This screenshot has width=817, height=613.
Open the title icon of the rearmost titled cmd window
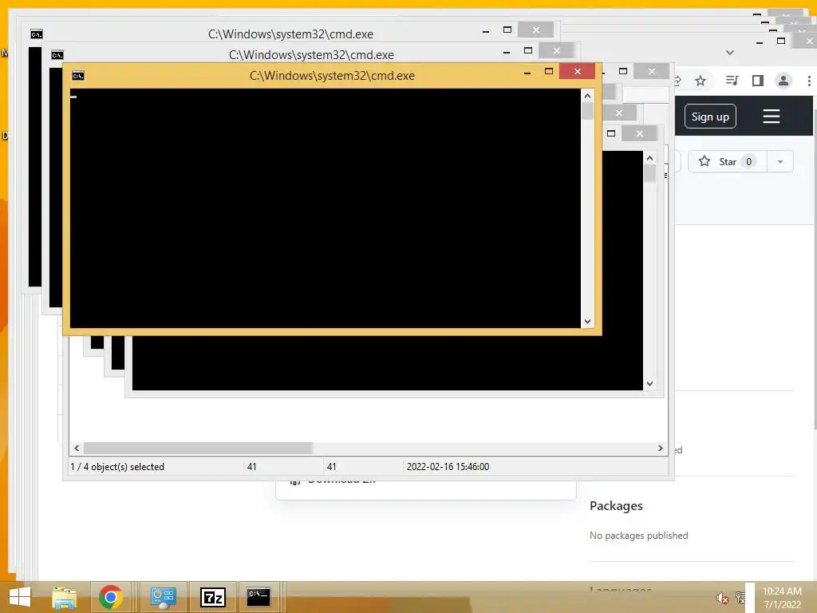[x=37, y=34]
